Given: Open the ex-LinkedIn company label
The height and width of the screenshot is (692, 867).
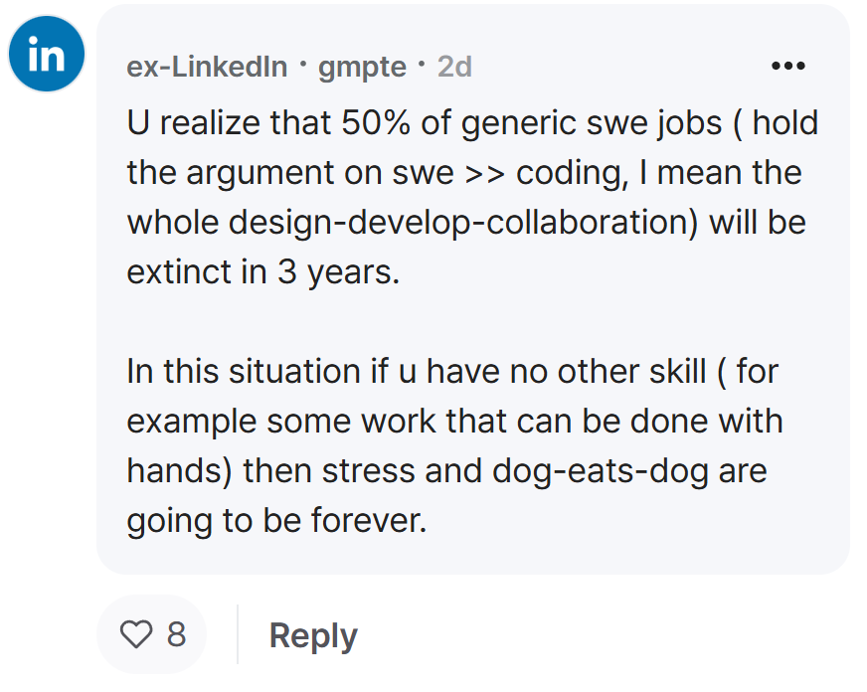Looking at the screenshot, I should (x=207, y=67).
